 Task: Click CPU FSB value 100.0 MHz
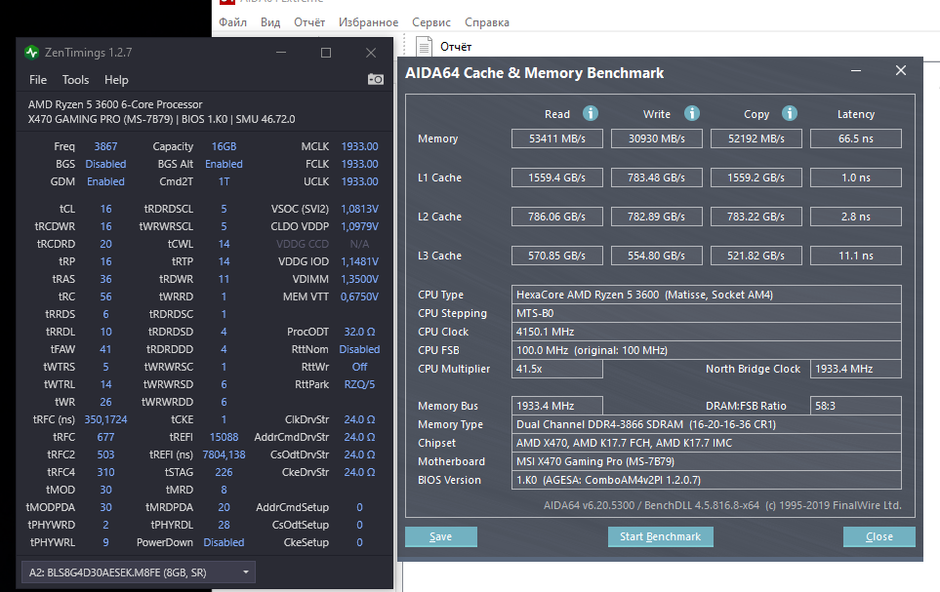(706, 350)
